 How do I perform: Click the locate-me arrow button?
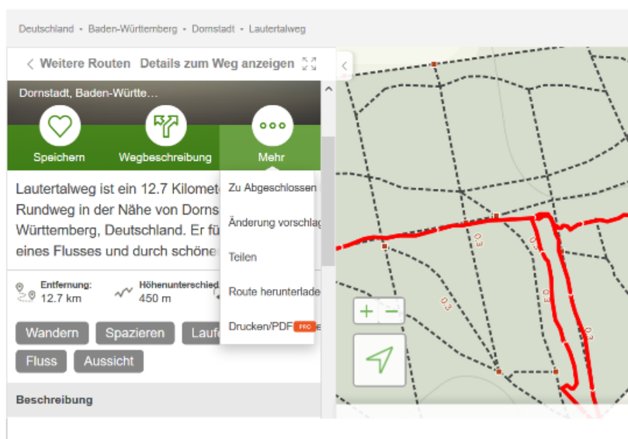[x=379, y=360]
